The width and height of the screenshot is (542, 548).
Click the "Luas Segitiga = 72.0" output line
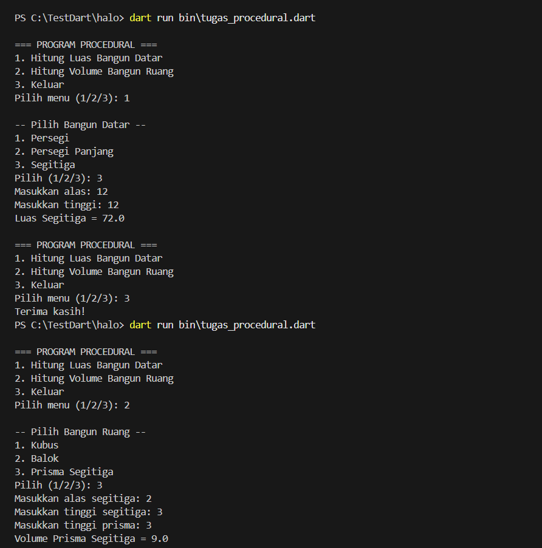pos(69,218)
